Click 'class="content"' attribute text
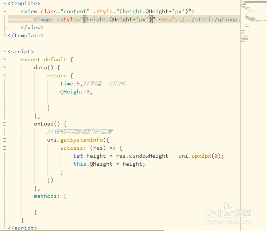The width and height of the screenshot is (267, 231). coord(65,11)
